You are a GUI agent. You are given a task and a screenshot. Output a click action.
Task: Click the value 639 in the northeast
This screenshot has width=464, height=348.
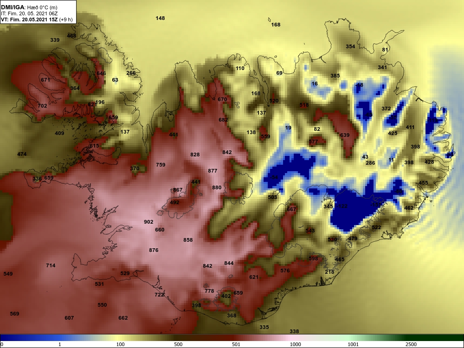pyautogui.click(x=345, y=135)
